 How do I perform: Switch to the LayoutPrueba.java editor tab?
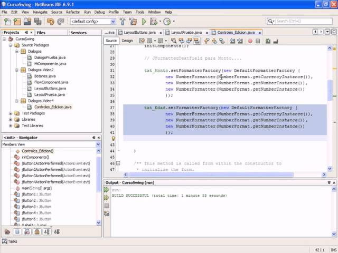click(186, 32)
